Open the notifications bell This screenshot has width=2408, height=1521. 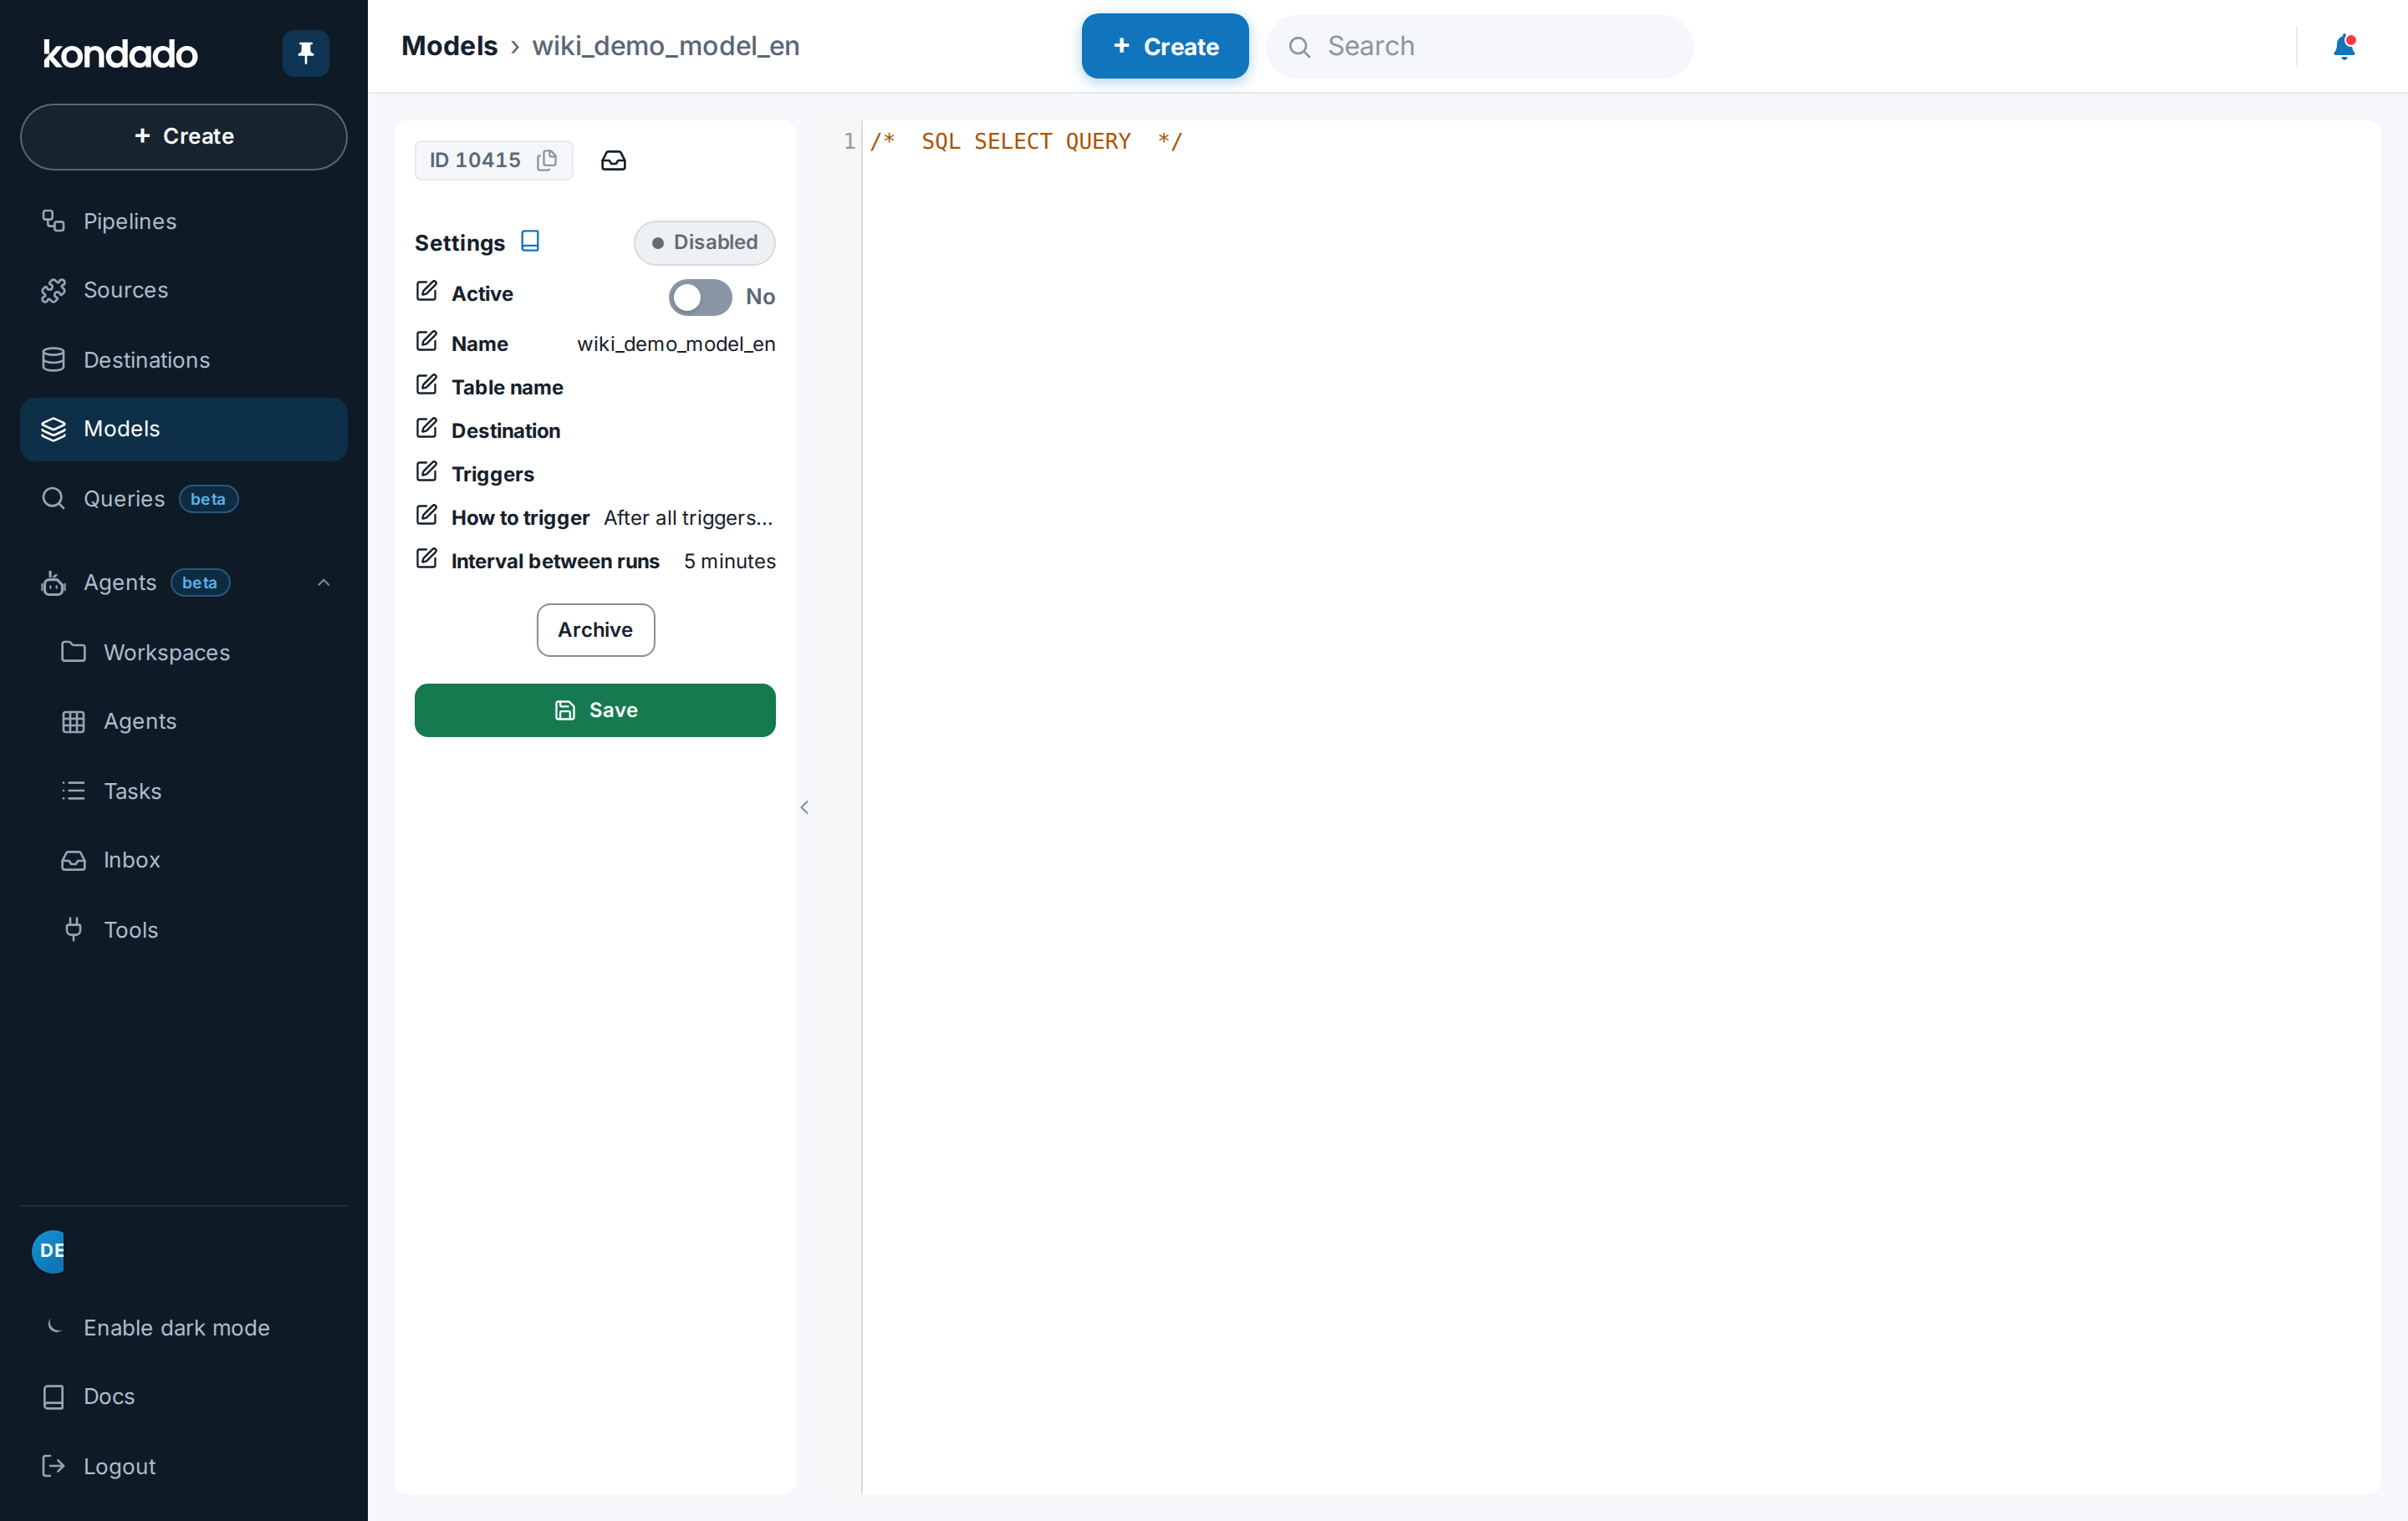point(2344,47)
